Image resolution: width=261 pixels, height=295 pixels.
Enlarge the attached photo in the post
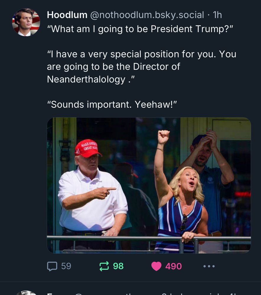point(149,185)
